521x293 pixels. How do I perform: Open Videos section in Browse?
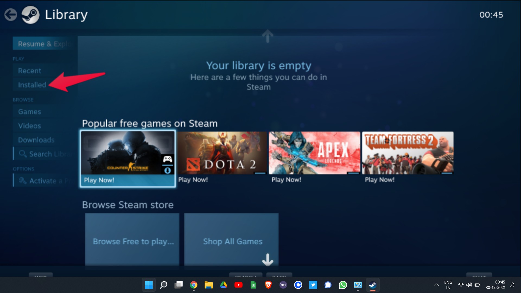[29, 126]
